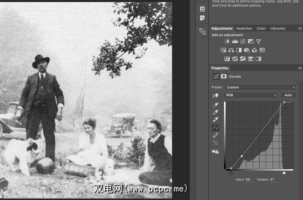
Task: Click the 'Curves' label in Properties
Action: click(x=235, y=76)
